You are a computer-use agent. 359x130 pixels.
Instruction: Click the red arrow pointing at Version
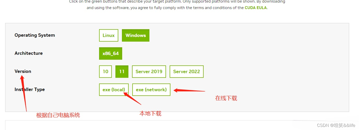(24, 93)
